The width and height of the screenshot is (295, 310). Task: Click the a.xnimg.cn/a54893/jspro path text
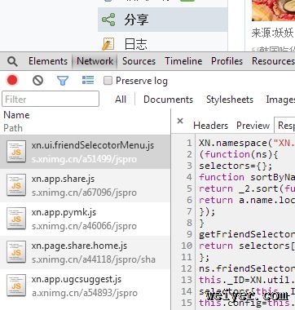coord(85,293)
